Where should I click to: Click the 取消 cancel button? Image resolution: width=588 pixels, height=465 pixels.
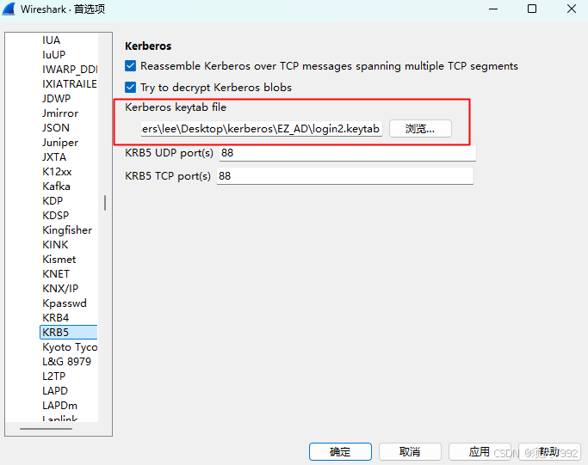click(x=410, y=452)
